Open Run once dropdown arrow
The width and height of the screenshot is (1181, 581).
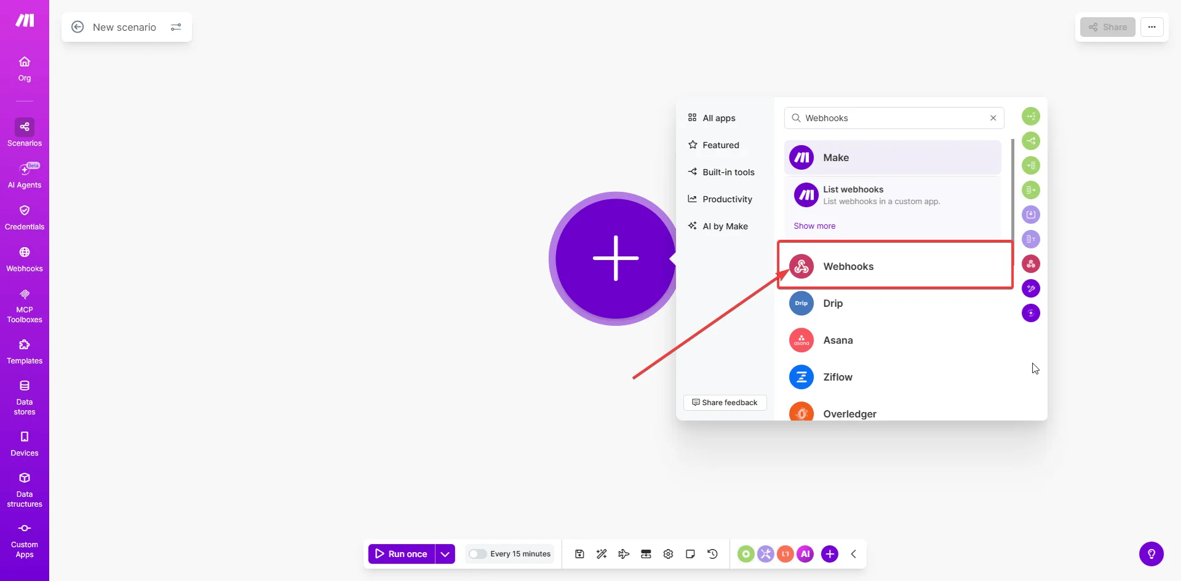click(x=445, y=554)
